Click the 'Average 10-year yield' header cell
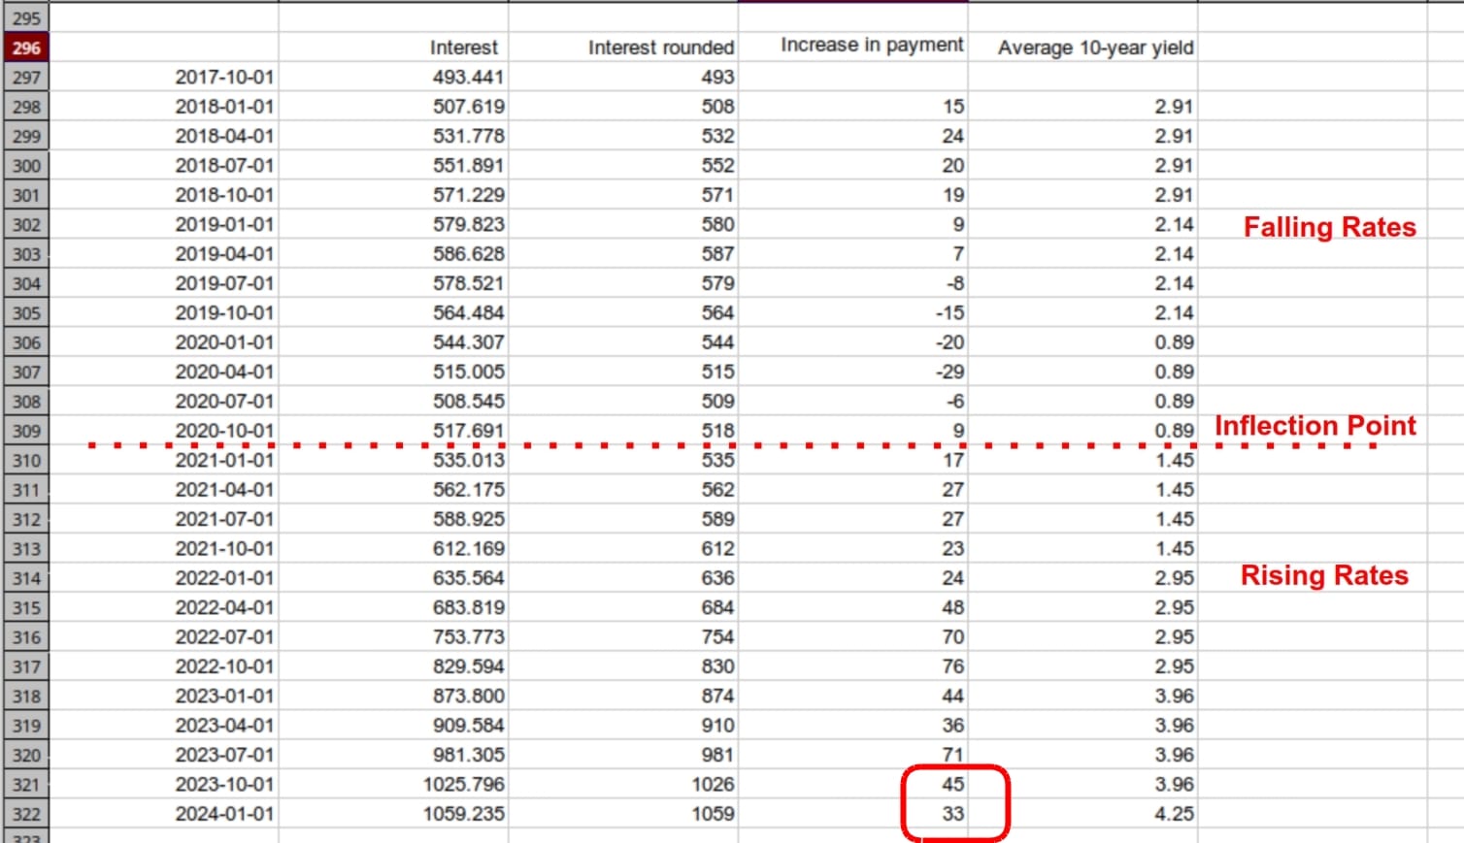The image size is (1464, 843). 1083,48
